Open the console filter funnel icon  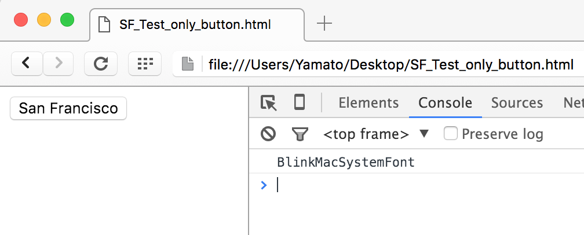tap(300, 134)
